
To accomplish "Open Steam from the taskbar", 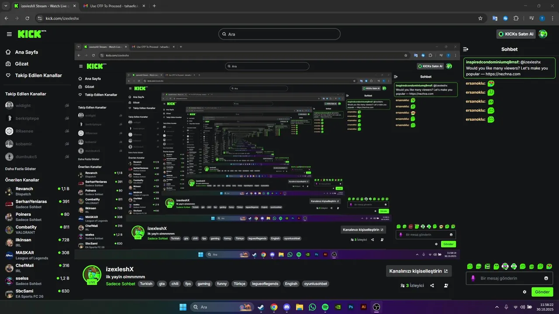I will tap(261, 307).
